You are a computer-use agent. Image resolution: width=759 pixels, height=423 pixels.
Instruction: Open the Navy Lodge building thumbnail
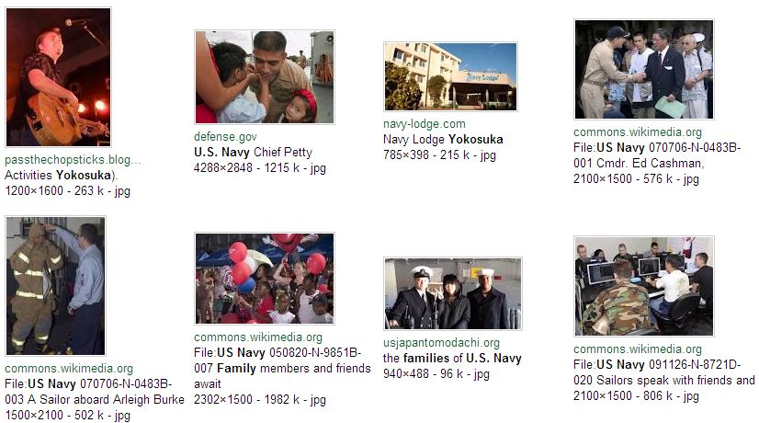pos(450,76)
